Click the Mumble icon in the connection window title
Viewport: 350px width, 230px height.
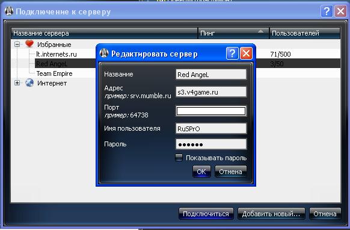coord(9,11)
